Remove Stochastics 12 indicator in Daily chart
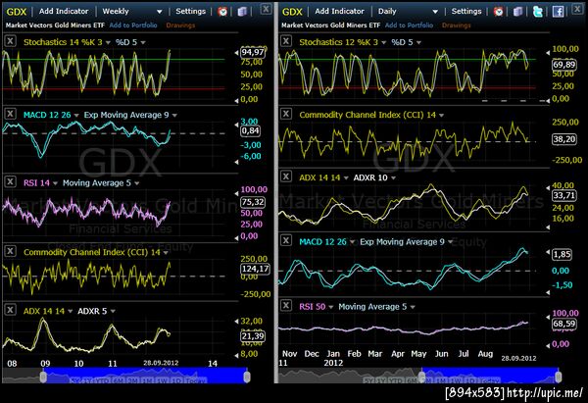The width and height of the screenshot is (588, 403). point(286,41)
